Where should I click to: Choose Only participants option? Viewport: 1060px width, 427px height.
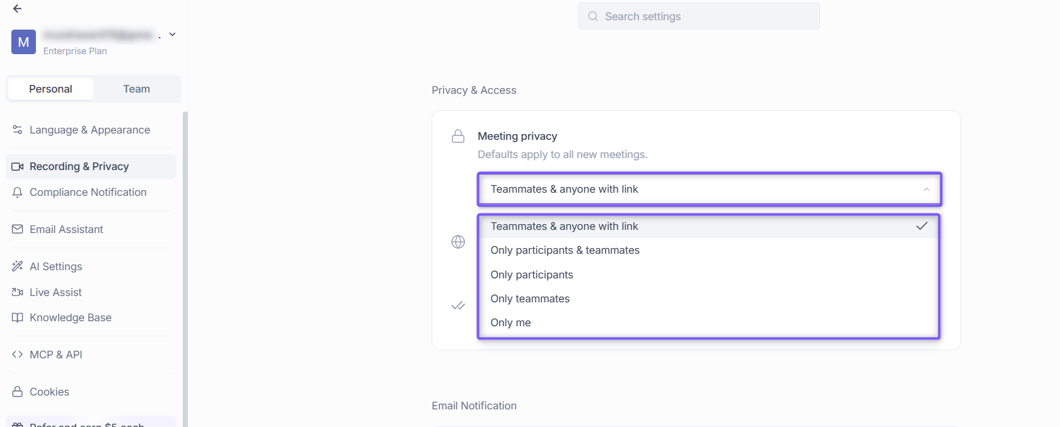(709, 275)
